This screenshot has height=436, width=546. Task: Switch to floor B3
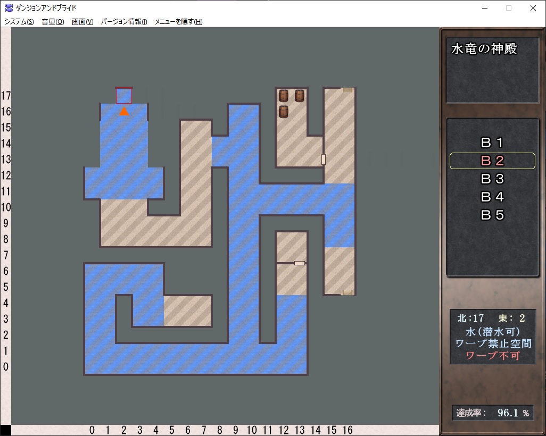(492, 179)
